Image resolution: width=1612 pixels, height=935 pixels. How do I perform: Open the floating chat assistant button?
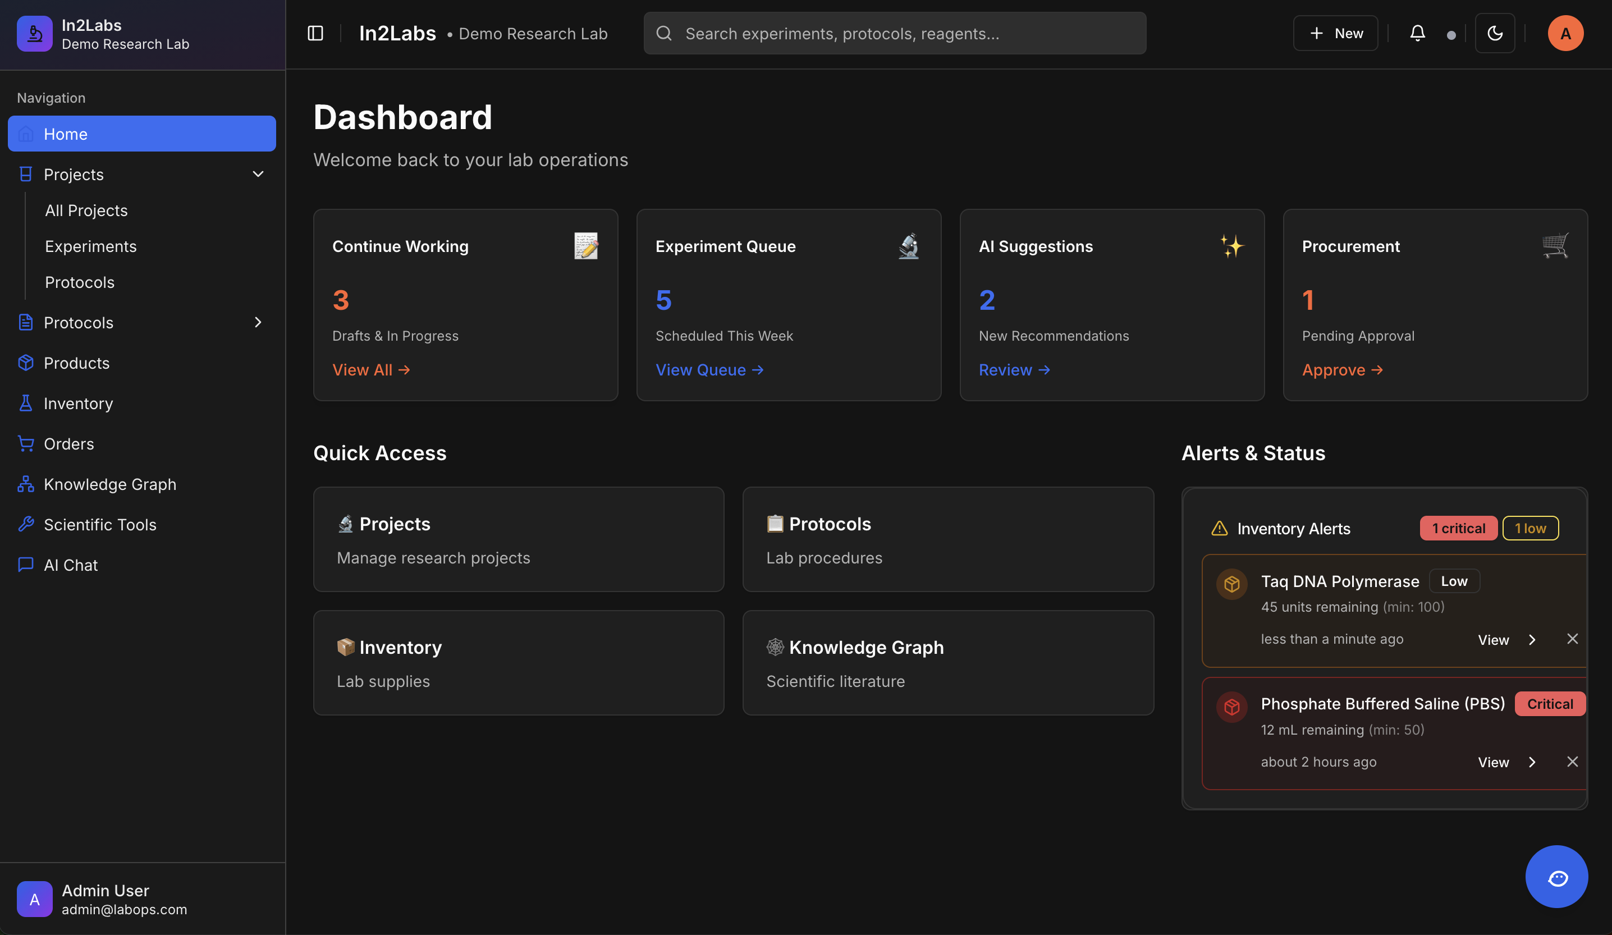pos(1557,877)
